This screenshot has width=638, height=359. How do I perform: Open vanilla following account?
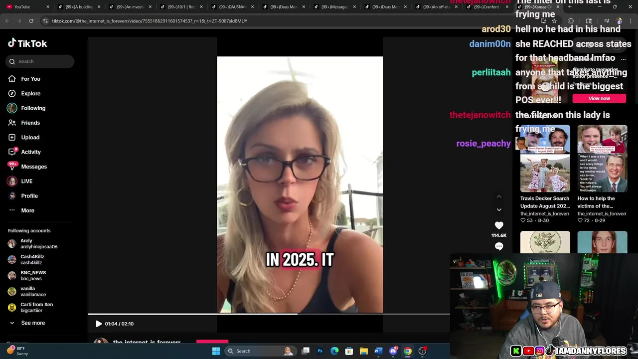[27, 292]
